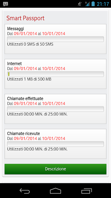Image resolution: width=111 pixels, height=198 pixels.
Task: Tap the Android home navigation icon
Action: [55, 191]
